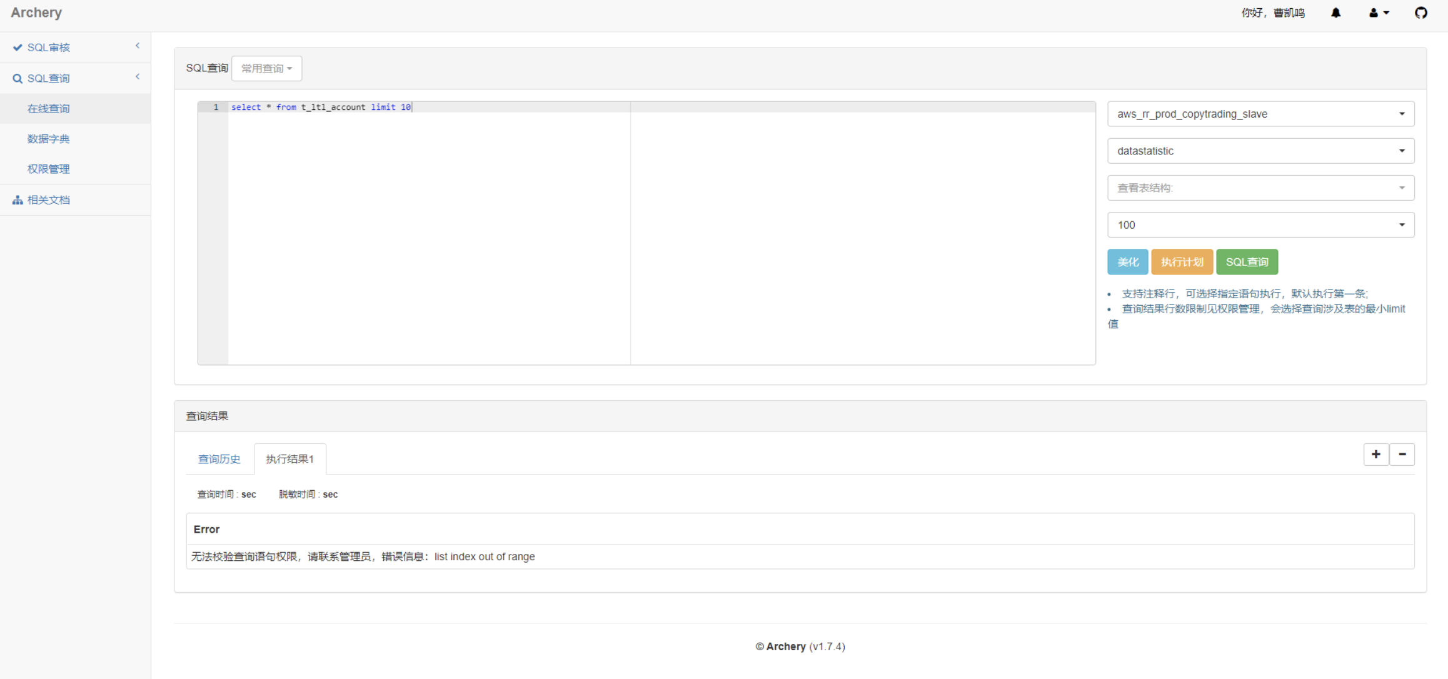Image resolution: width=1448 pixels, height=679 pixels.
Task: Switch to the 查询历史 tab
Action: point(219,458)
